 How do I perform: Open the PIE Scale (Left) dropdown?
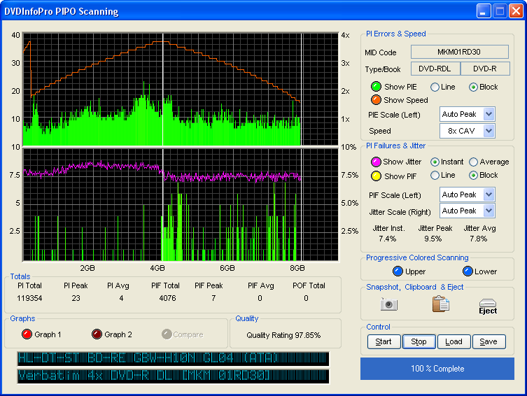coord(468,114)
